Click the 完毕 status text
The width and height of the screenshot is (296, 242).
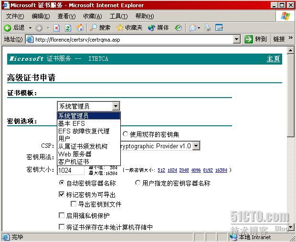coord(17,237)
